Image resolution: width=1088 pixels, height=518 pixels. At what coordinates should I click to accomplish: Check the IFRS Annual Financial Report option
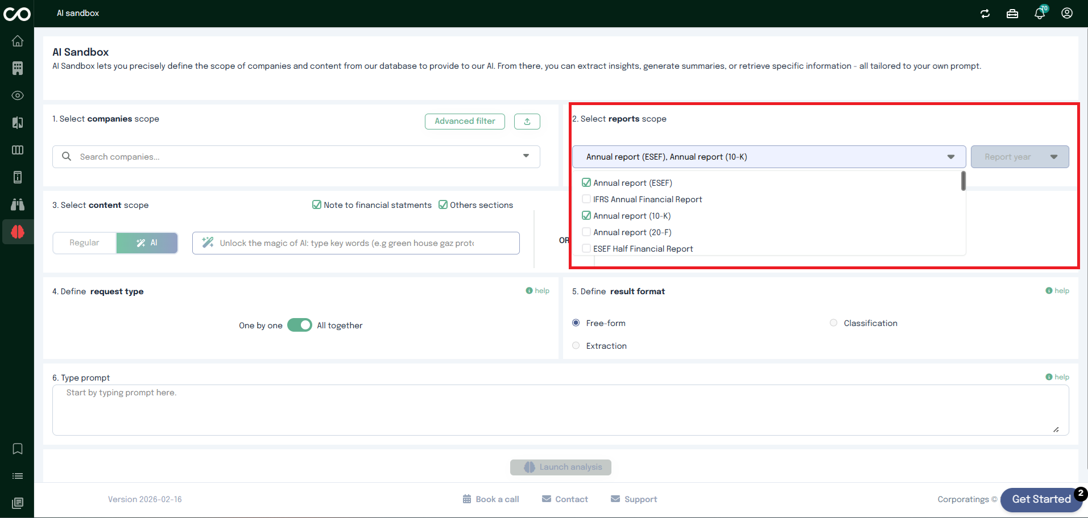tap(586, 199)
